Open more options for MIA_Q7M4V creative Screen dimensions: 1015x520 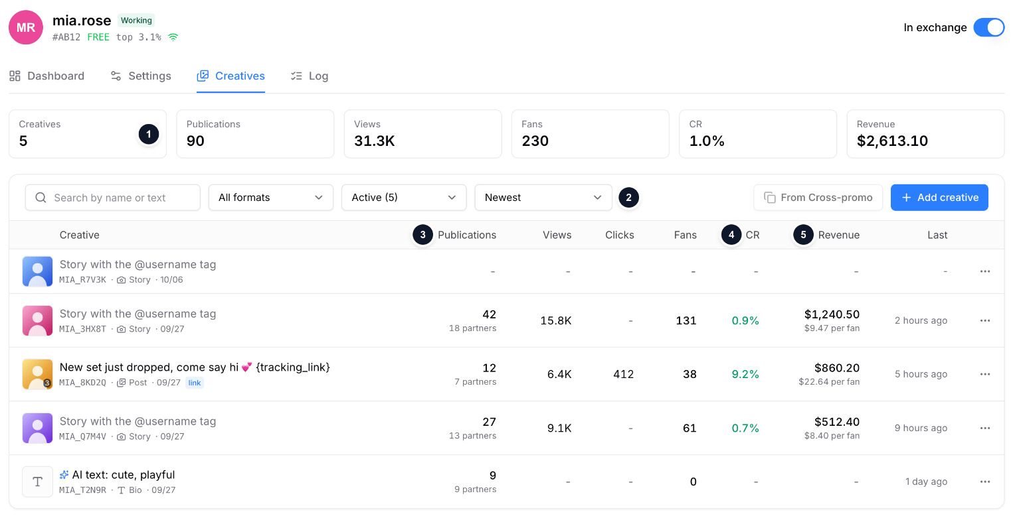985,428
